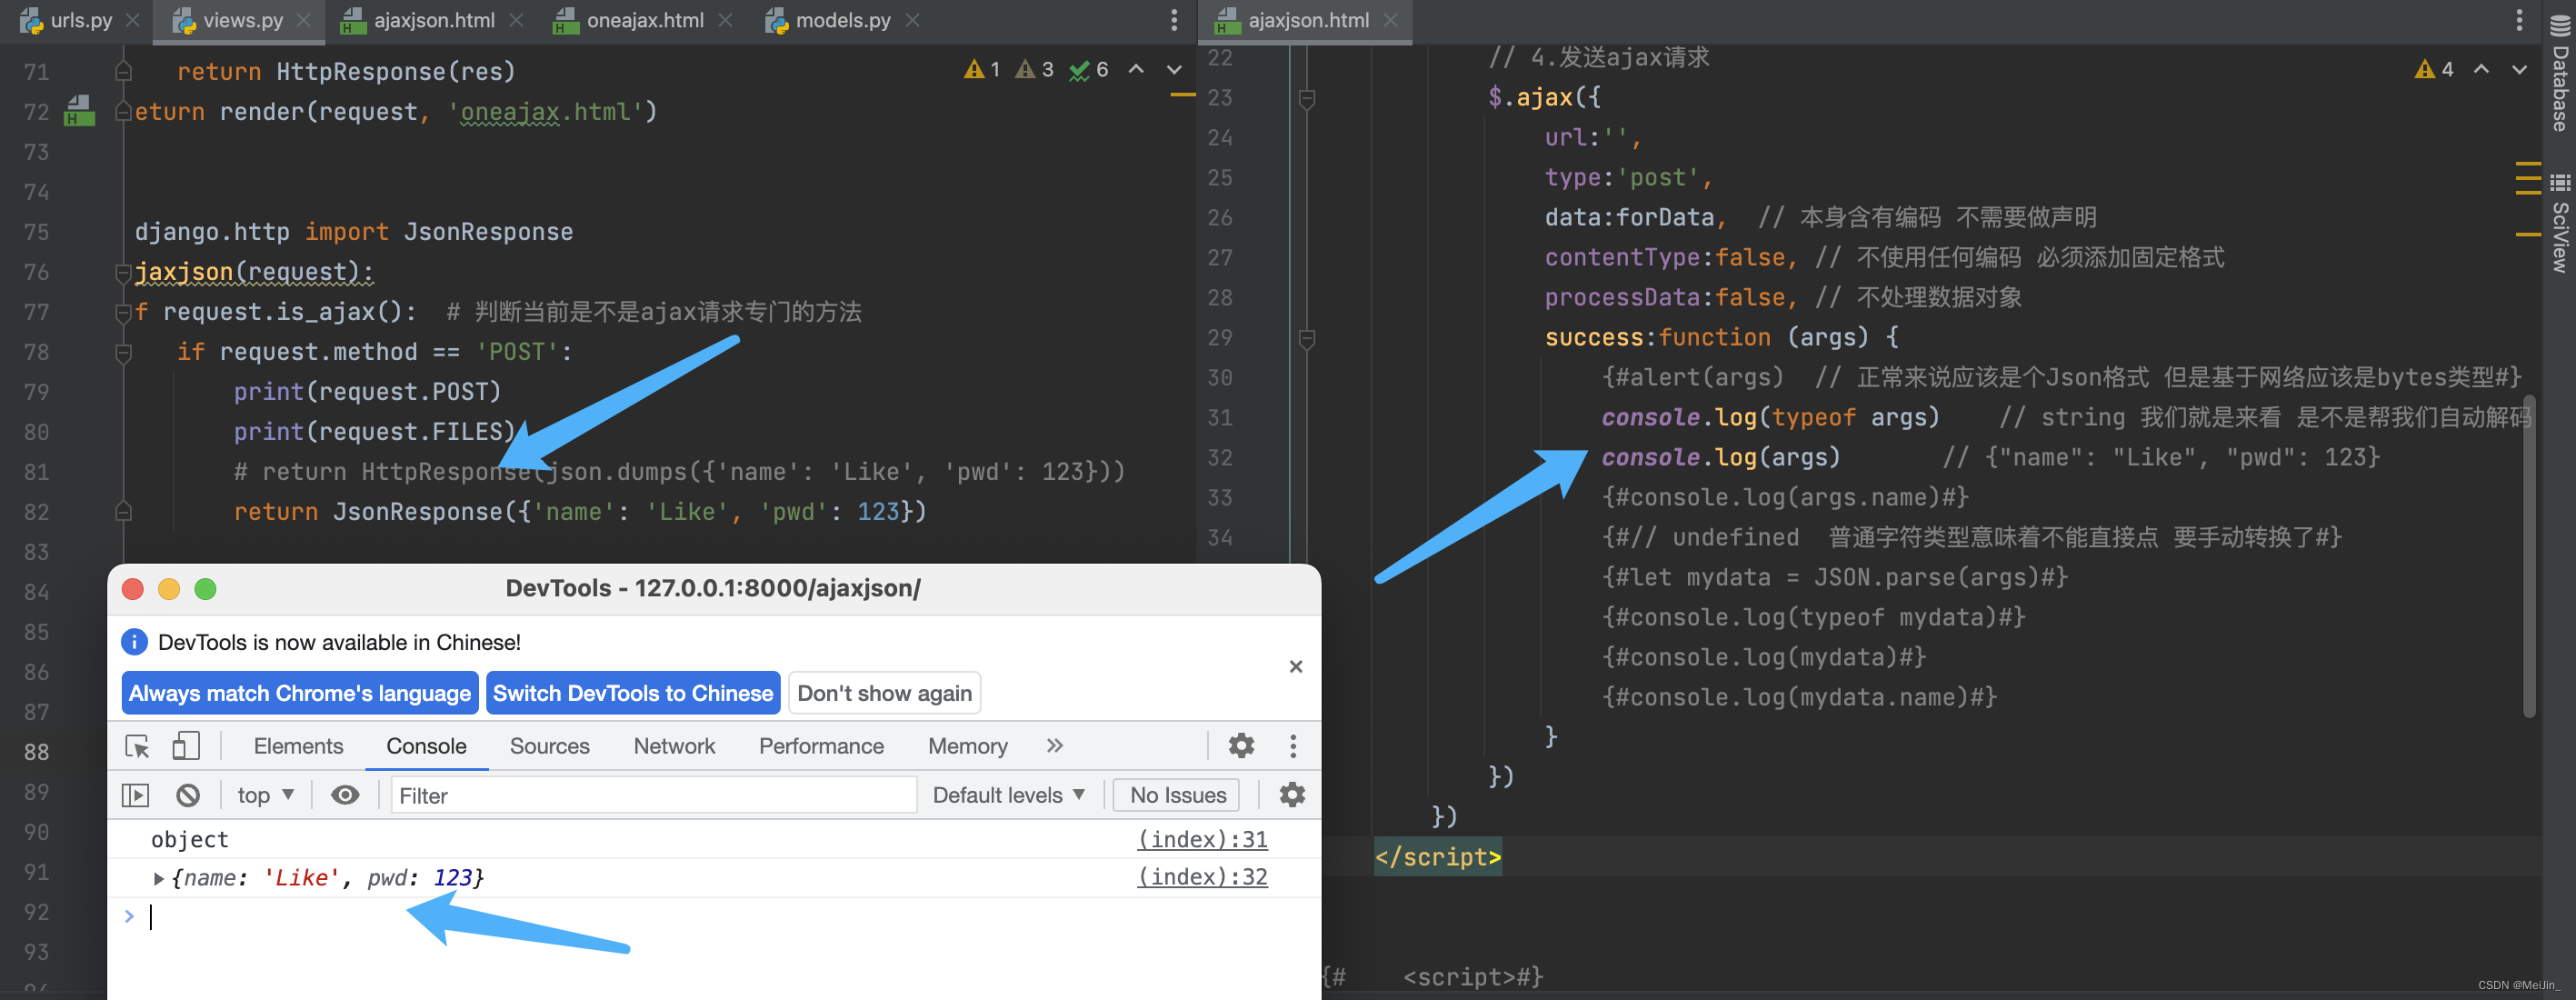The width and height of the screenshot is (2576, 1000).
Task: Switch to the urls.py editor tab
Action: point(66,20)
